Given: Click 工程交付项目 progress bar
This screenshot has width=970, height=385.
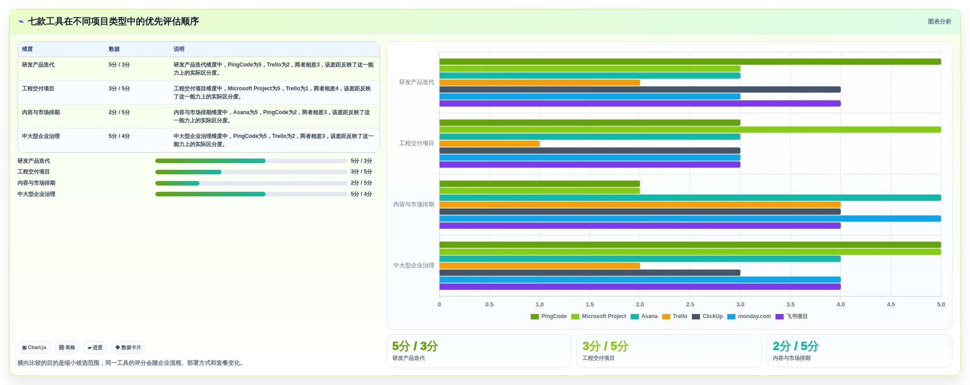Looking at the screenshot, I should 251,172.
